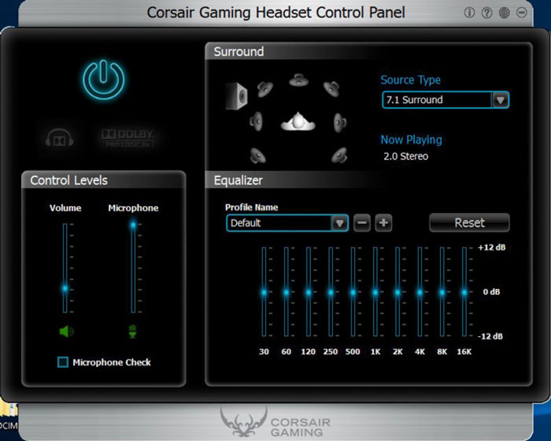Click the Dolby Pro Logic IIx logo

click(x=128, y=138)
